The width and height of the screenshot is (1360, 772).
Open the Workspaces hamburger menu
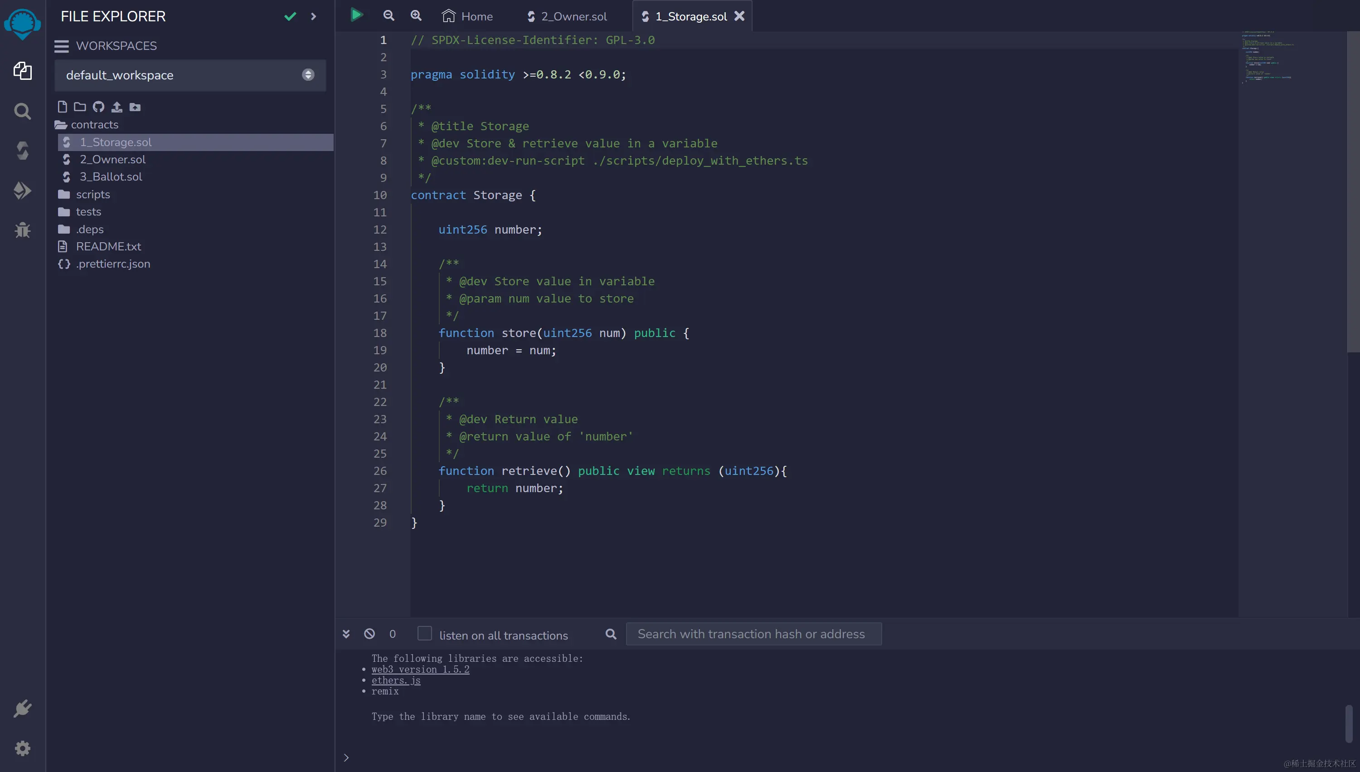[62, 46]
